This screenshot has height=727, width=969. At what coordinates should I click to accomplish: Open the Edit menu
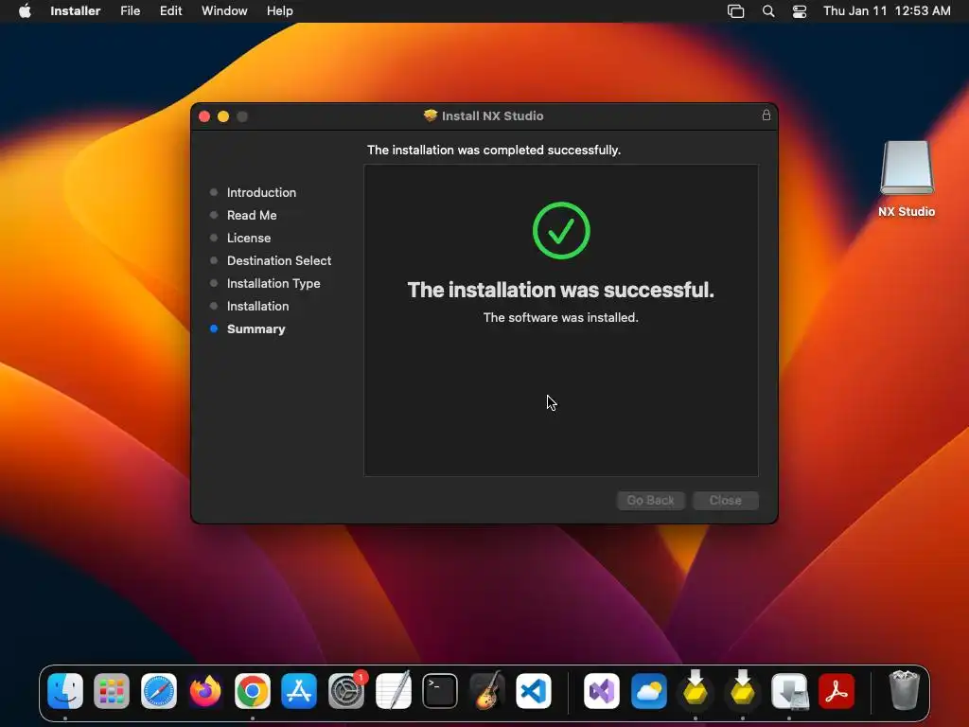(170, 10)
